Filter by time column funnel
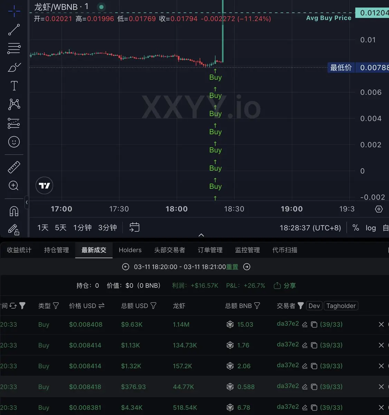The height and width of the screenshot is (415, 389). 22,306
